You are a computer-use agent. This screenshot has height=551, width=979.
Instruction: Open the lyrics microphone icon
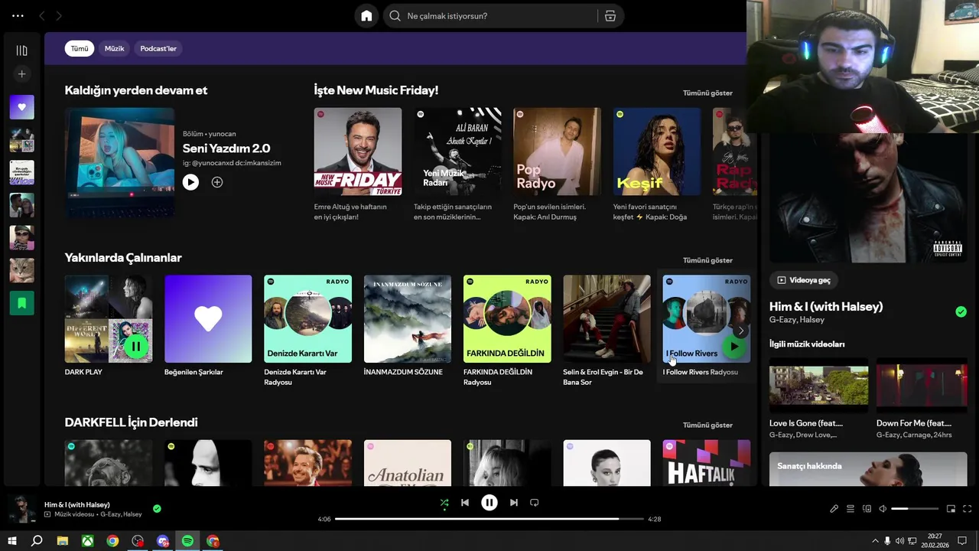[834, 509]
